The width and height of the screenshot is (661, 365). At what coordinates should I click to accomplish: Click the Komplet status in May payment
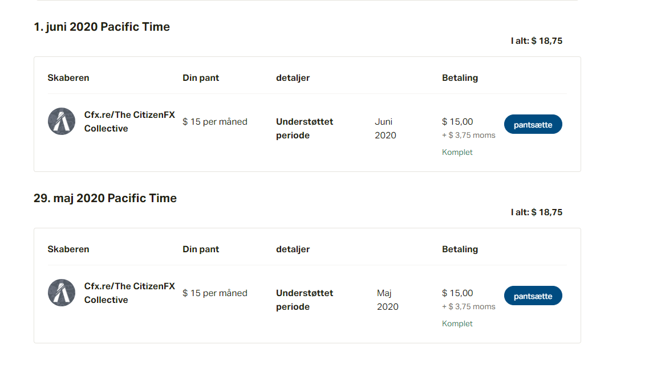point(457,323)
